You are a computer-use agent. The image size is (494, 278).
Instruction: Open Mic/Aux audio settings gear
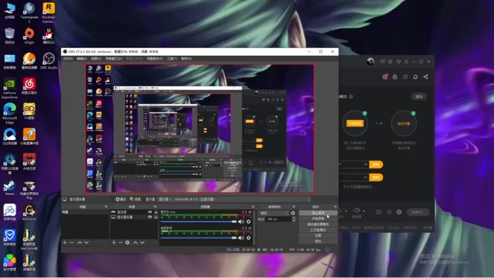coord(249,222)
